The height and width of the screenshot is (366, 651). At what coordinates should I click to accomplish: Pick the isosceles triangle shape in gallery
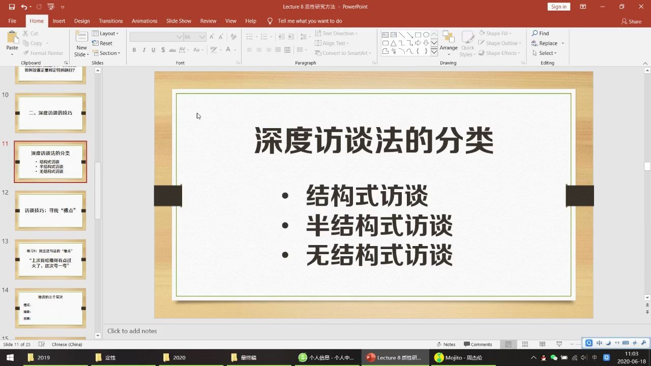(x=394, y=43)
